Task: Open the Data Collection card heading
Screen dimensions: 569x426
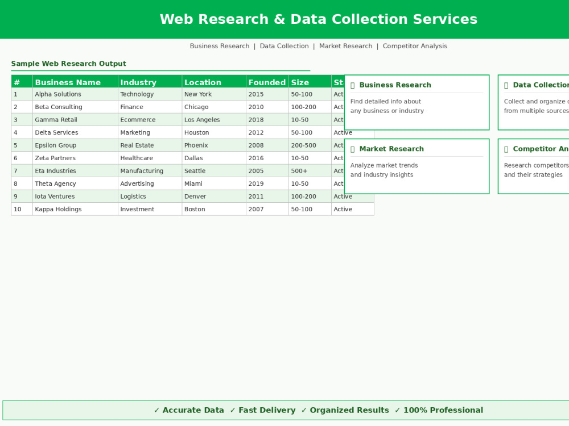Action: point(541,85)
